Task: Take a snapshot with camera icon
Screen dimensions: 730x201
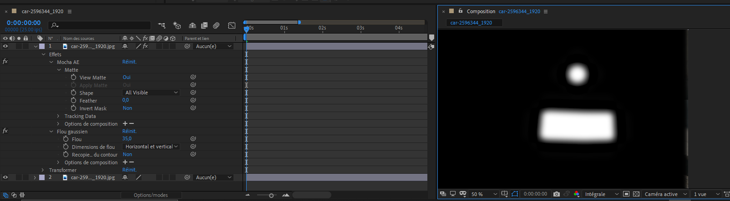Action: pyautogui.click(x=556, y=194)
